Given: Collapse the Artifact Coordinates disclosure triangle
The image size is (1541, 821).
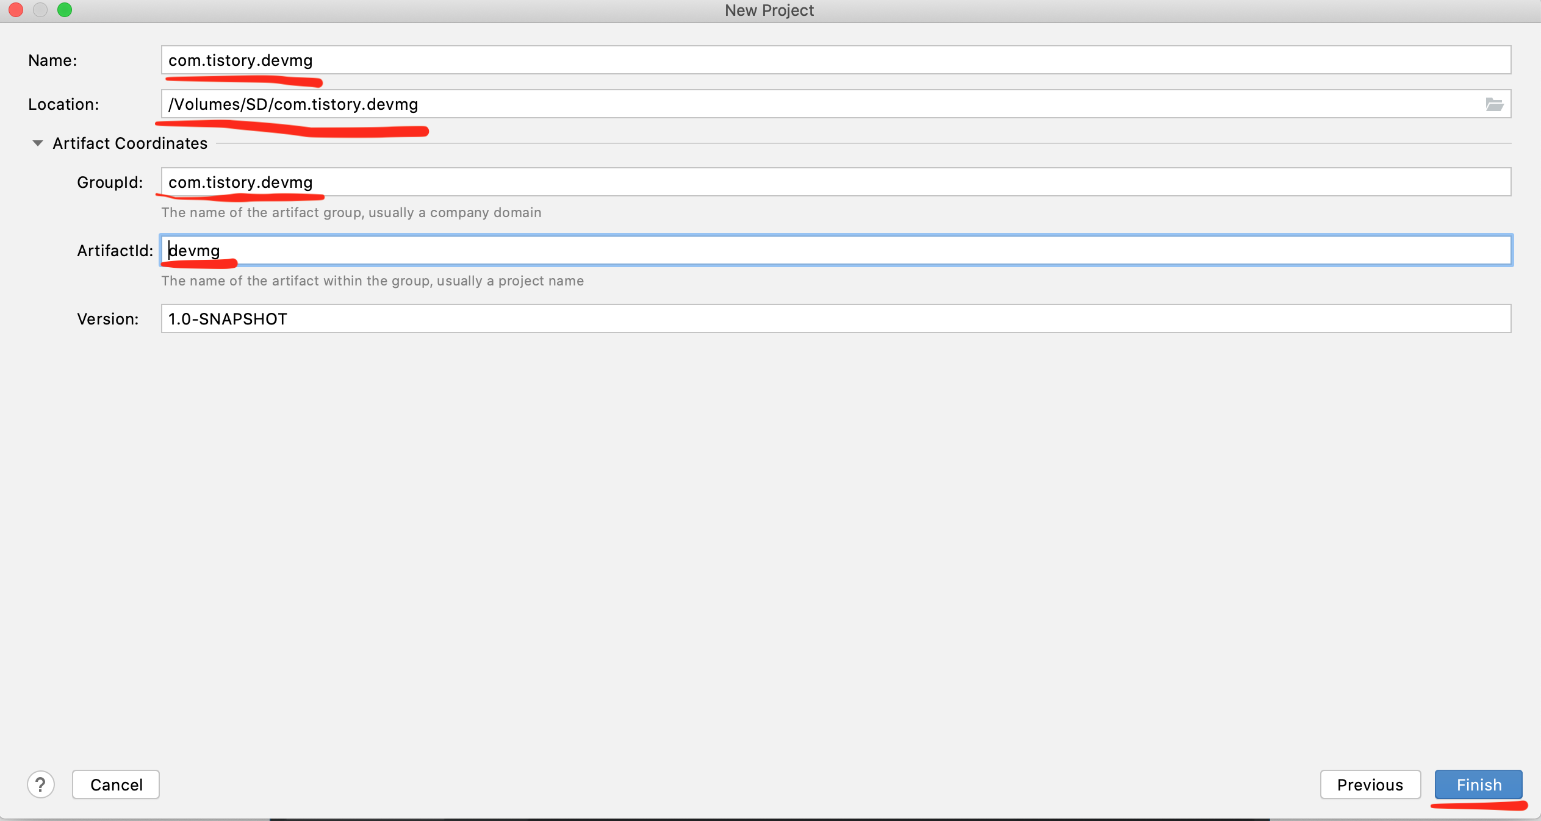Looking at the screenshot, I should 38,143.
